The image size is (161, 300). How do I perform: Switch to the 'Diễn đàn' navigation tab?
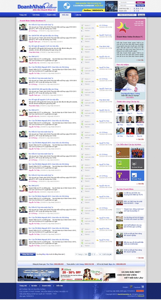point(65,15)
